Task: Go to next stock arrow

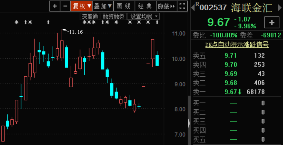Action: tap(280, 8)
